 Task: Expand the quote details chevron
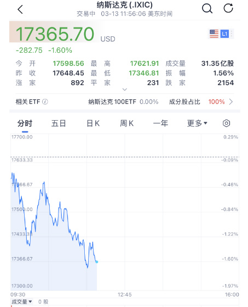coord(124,90)
